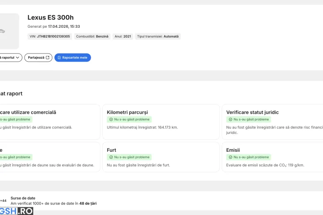Click check icon under Verificare statut juridic

click(x=231, y=120)
